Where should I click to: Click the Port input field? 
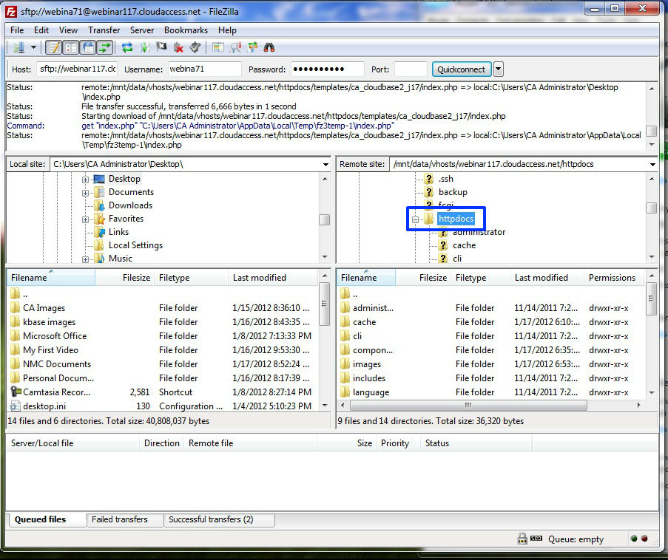[411, 69]
